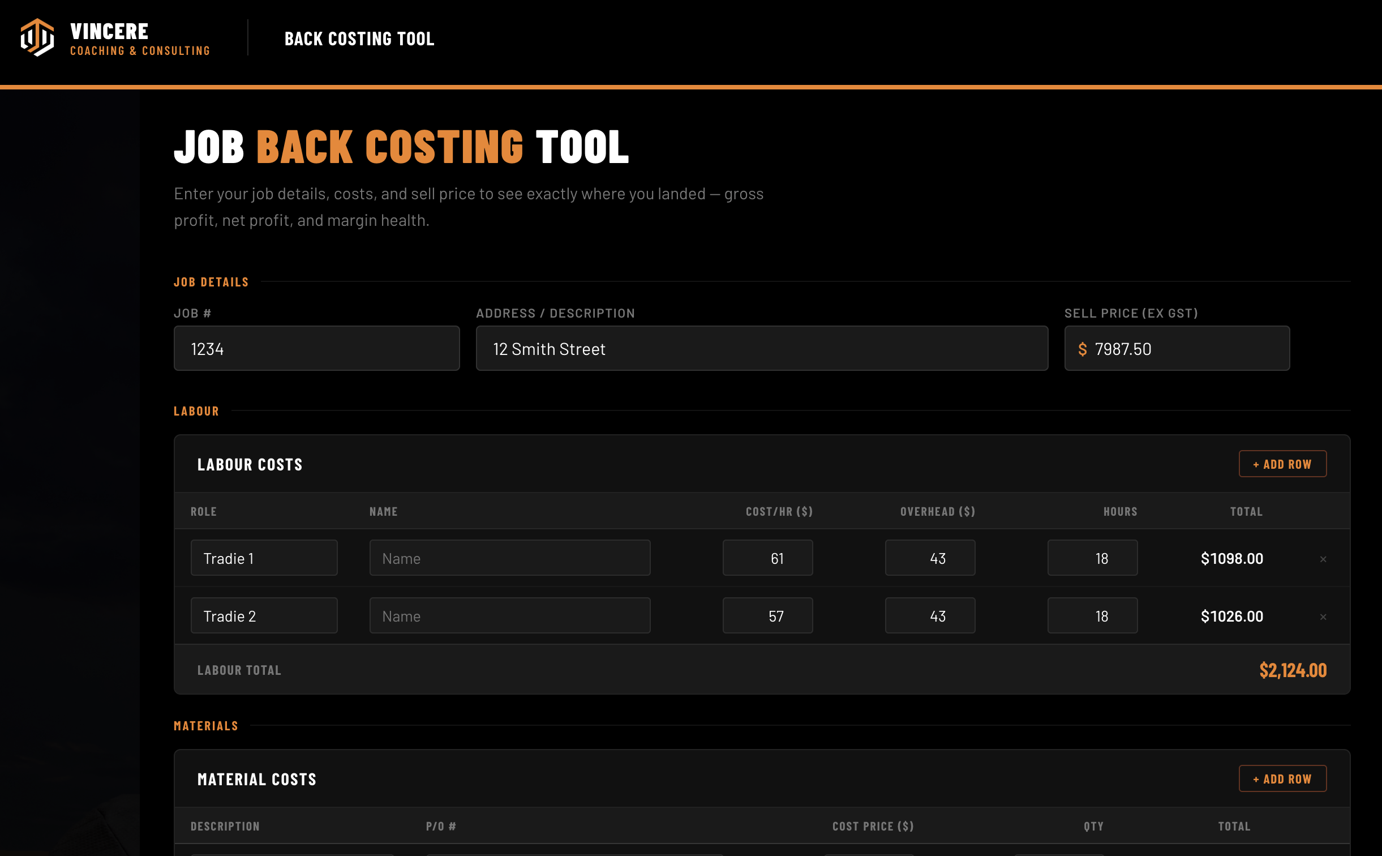Viewport: 1382px width, 856px height.
Task: Add a row to Material Costs
Action: pos(1282,778)
